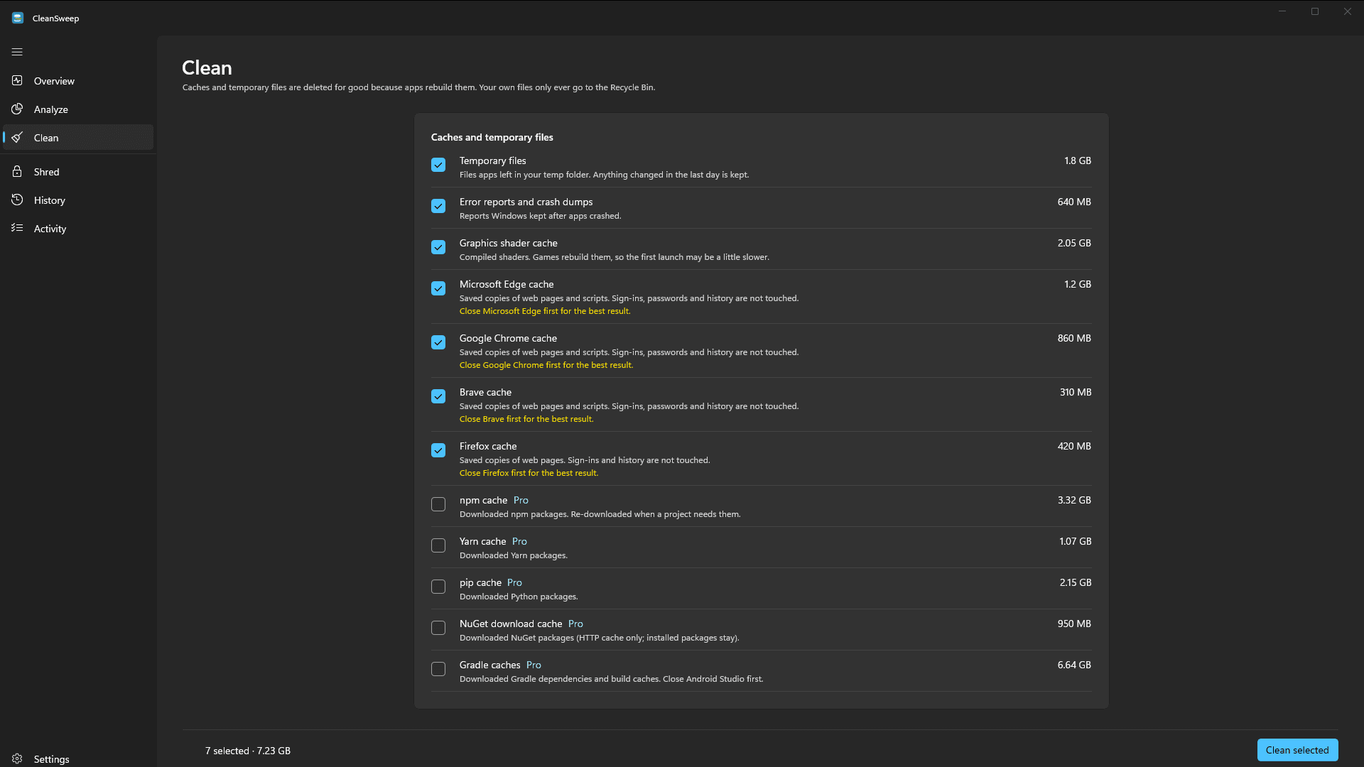The height and width of the screenshot is (767, 1364).
Task: Uncheck the Microsoft Edge cache checkbox
Action: (x=438, y=288)
